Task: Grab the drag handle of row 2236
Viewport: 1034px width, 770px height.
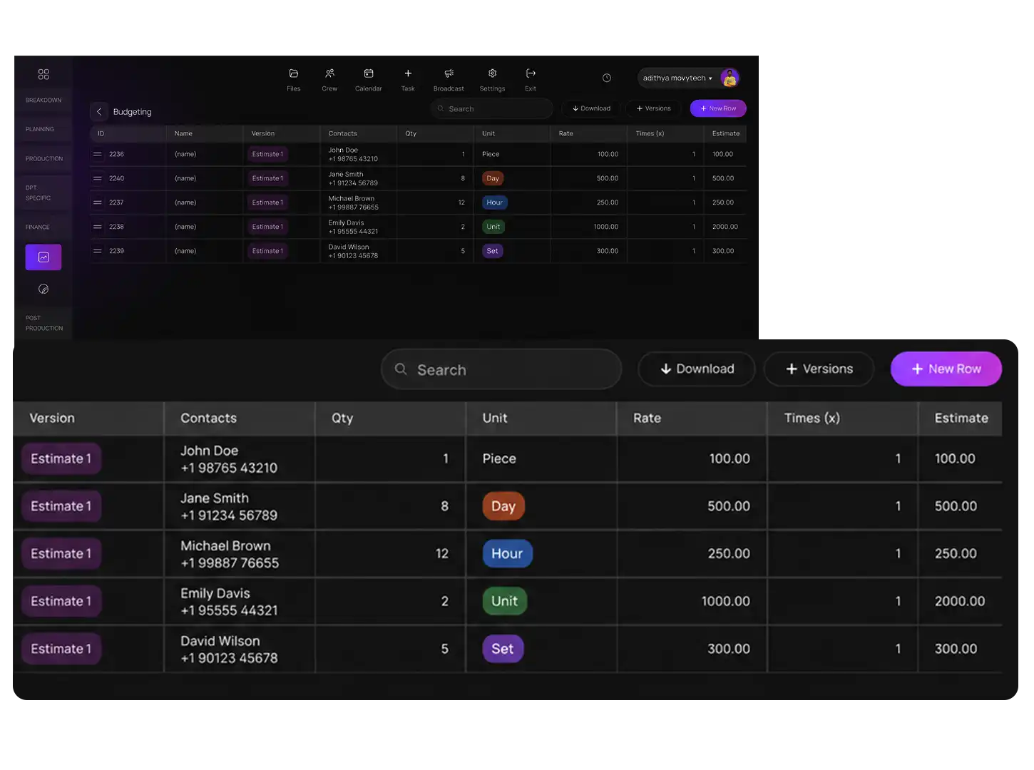Action: pos(98,154)
